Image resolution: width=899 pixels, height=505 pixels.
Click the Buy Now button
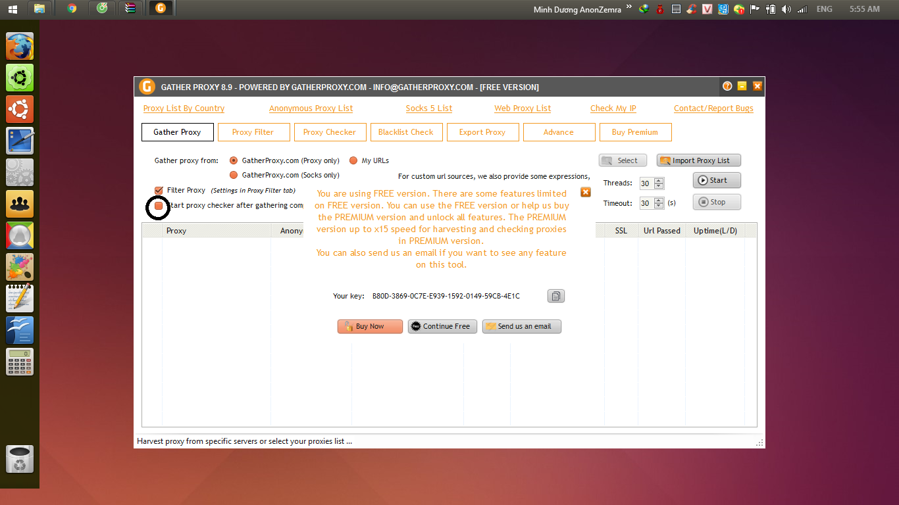370,326
